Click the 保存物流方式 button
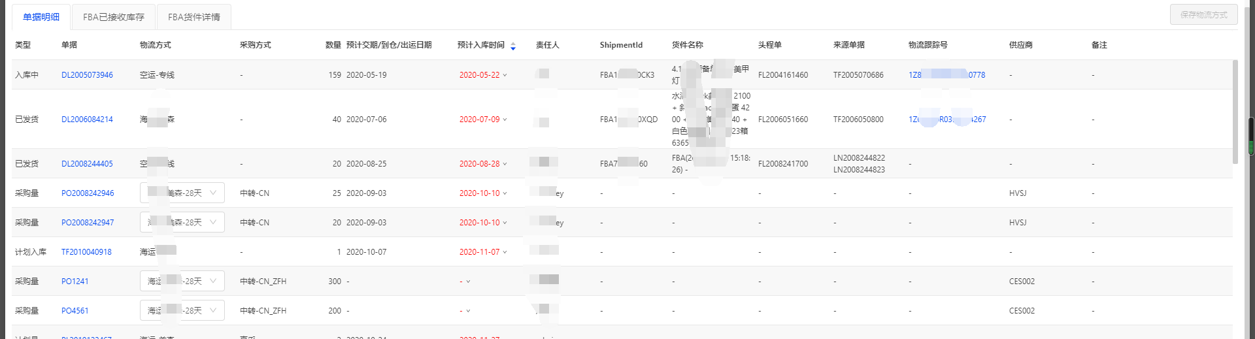 (1203, 15)
